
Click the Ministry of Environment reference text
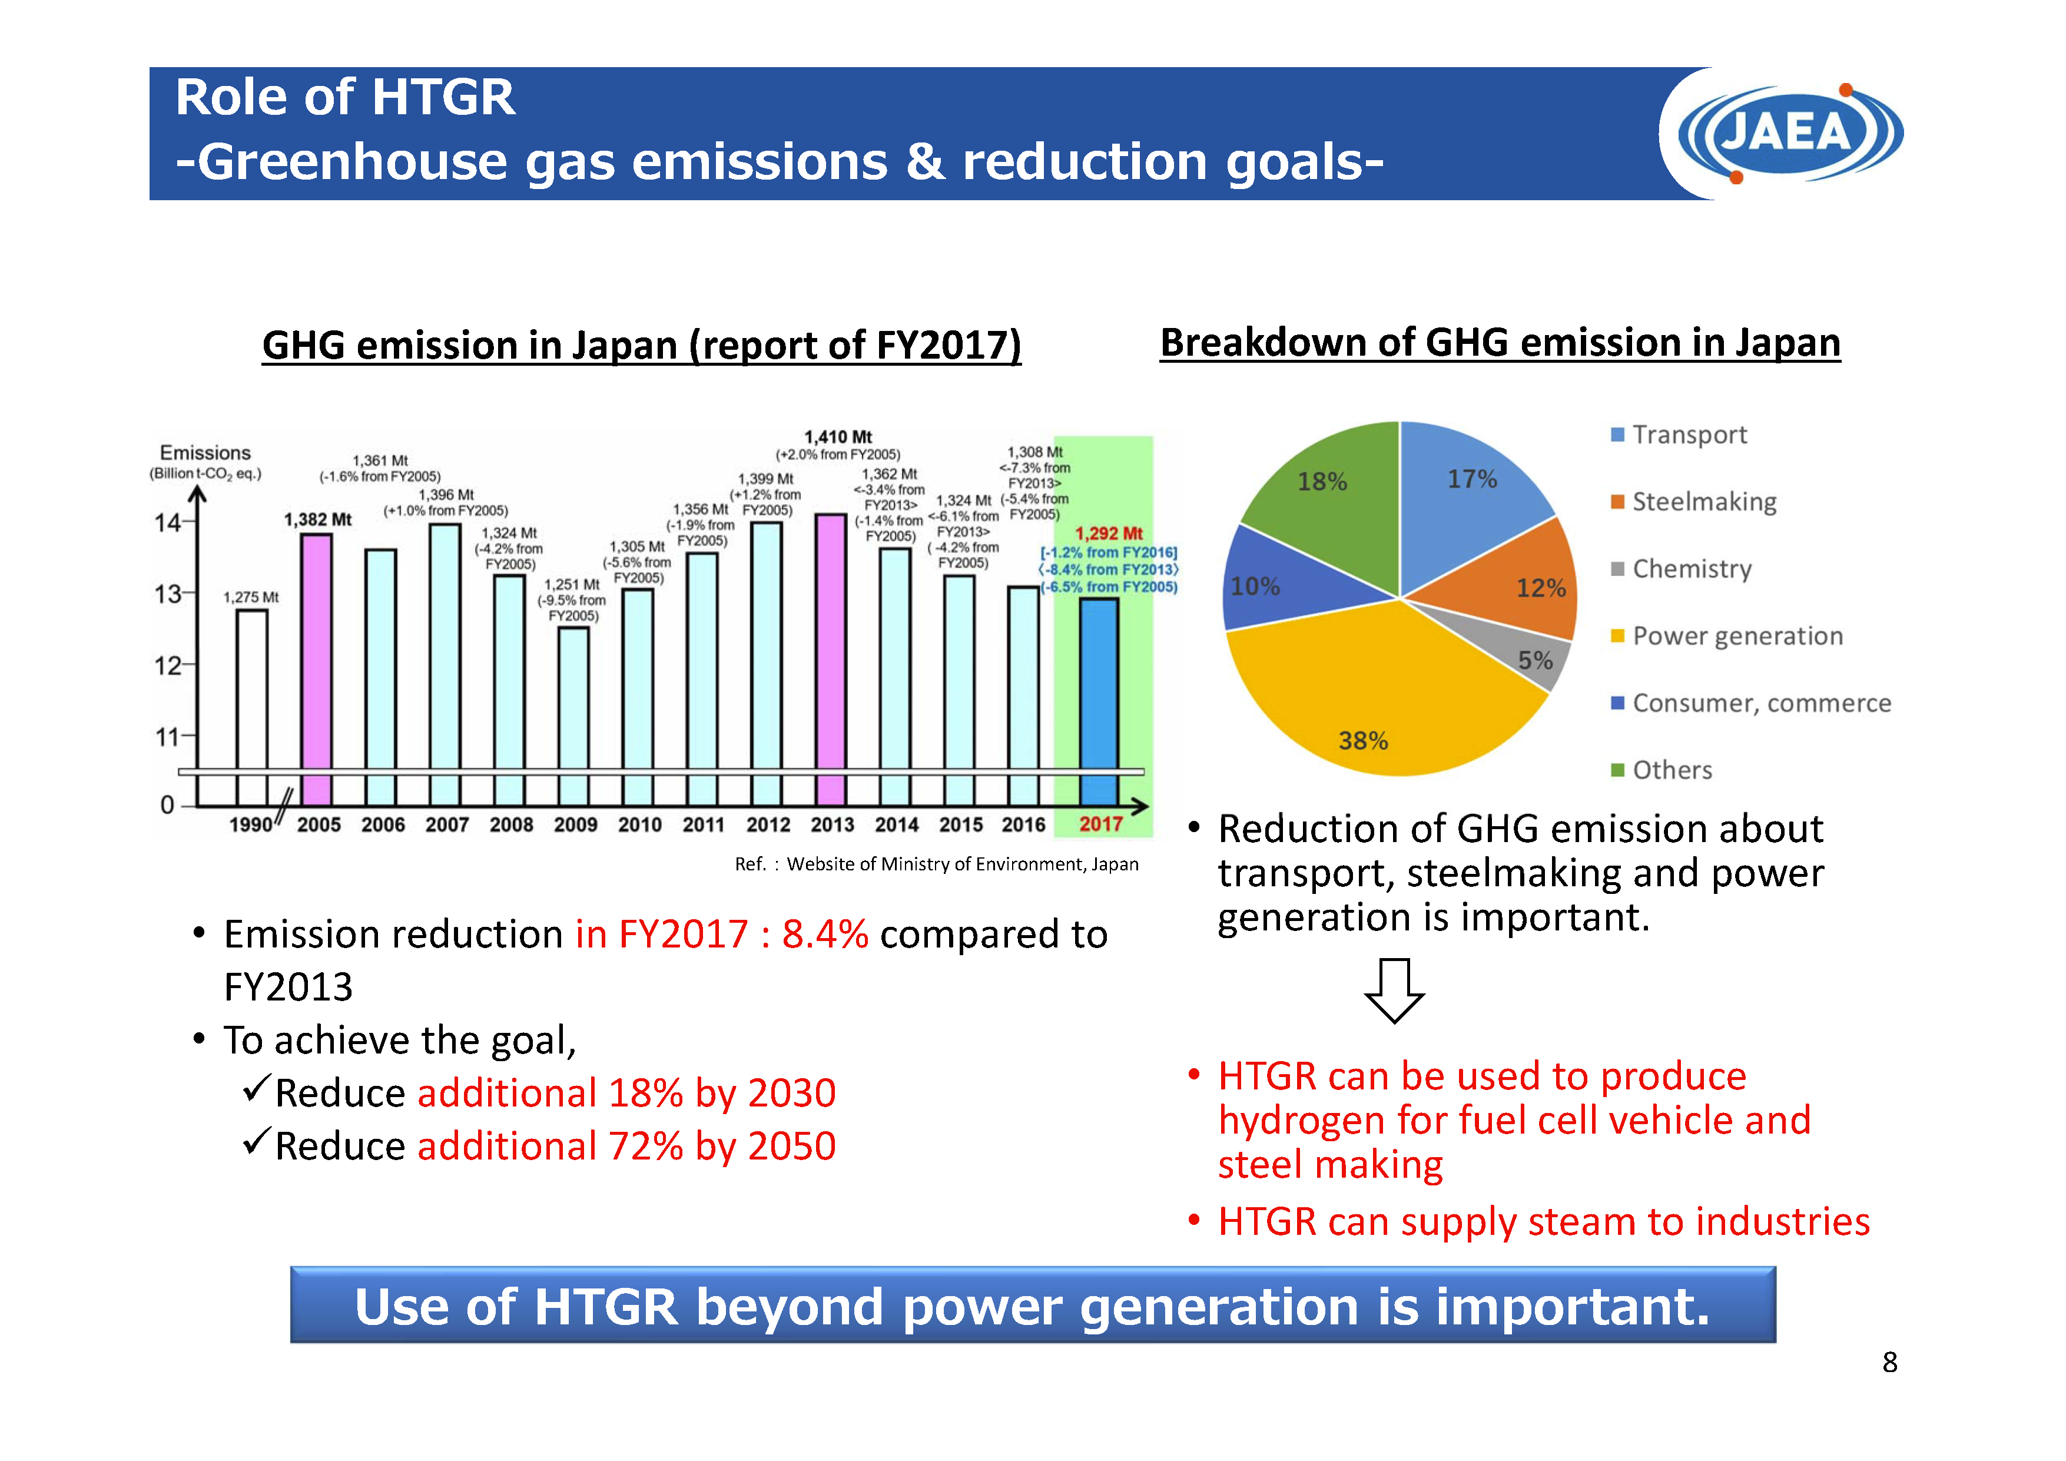point(936,864)
